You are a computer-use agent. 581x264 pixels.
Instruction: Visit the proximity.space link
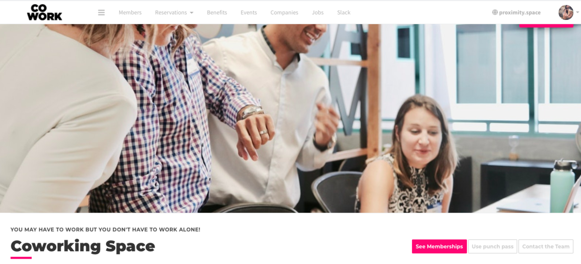pos(520,13)
